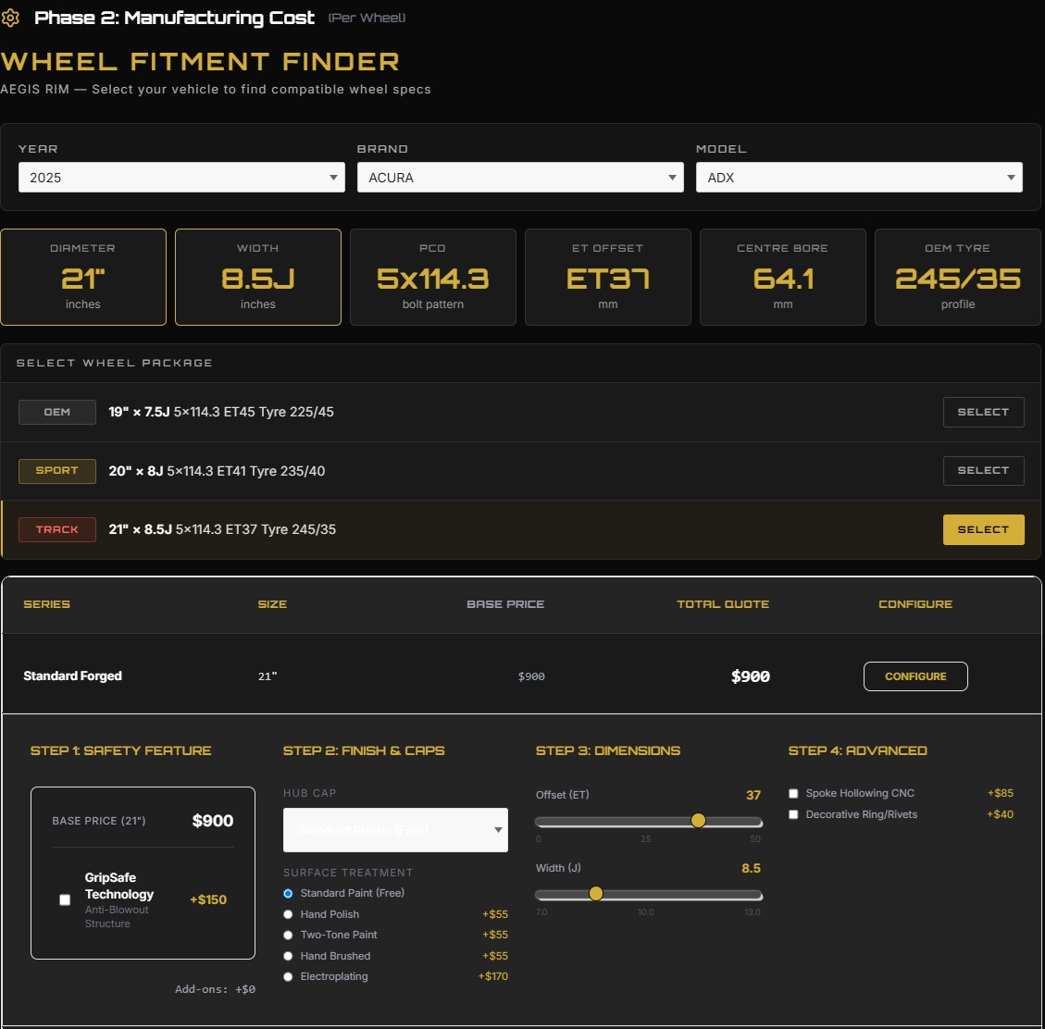Screen dimensions: 1045x1029
Task: Click the Step 4: Advanced heading
Action: [x=857, y=750]
